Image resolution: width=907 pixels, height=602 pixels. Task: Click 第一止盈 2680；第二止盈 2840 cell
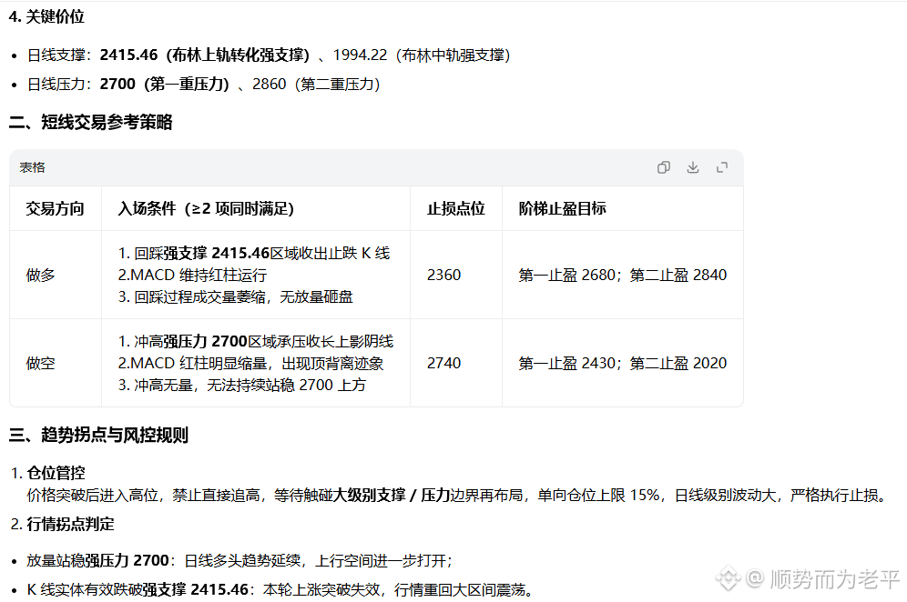pyautogui.click(x=622, y=275)
